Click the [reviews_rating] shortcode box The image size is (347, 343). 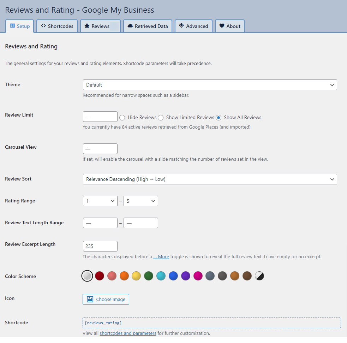(212, 323)
